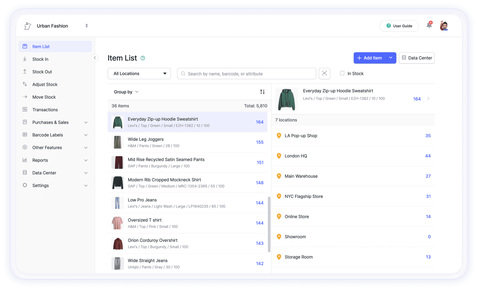This screenshot has height=290, width=478.
Task: Expand the Group by dropdown
Action: 126,92
